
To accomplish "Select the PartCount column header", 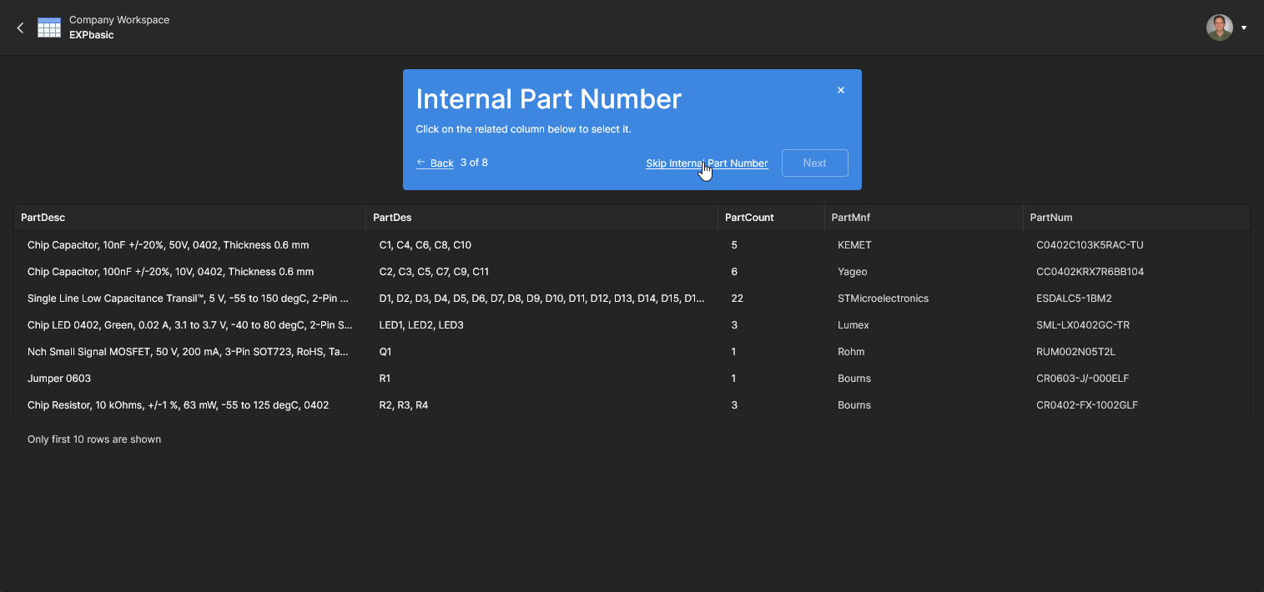I will coord(749,218).
